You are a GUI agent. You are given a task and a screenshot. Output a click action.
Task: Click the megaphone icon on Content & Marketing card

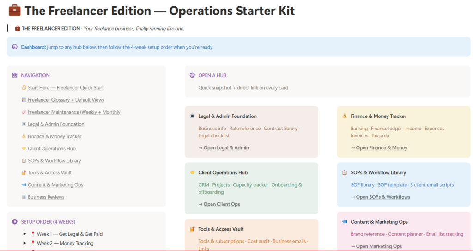pyautogui.click(x=345, y=222)
